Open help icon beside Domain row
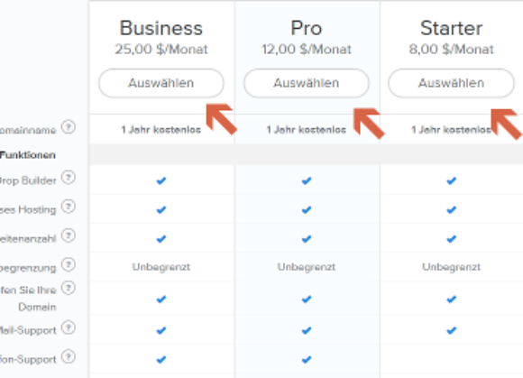523x378 pixels. click(69, 288)
